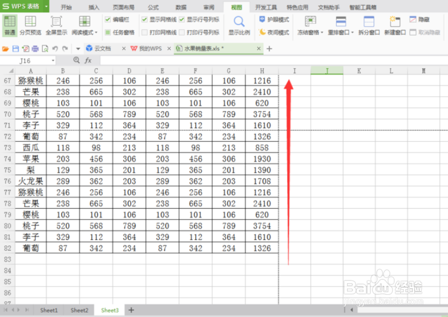448x317 pixels.
Task: Print the sheet using the printer icon
Action: 35,49
